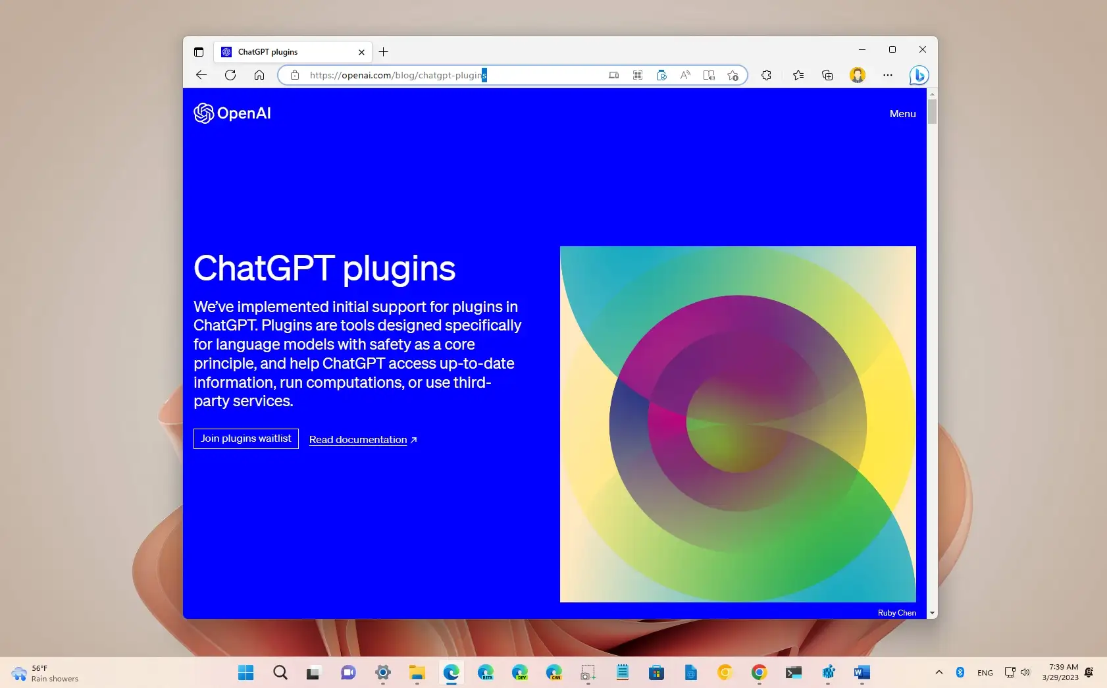The image size is (1107, 688).
Task: Open the volume tray control
Action: coord(1025,672)
